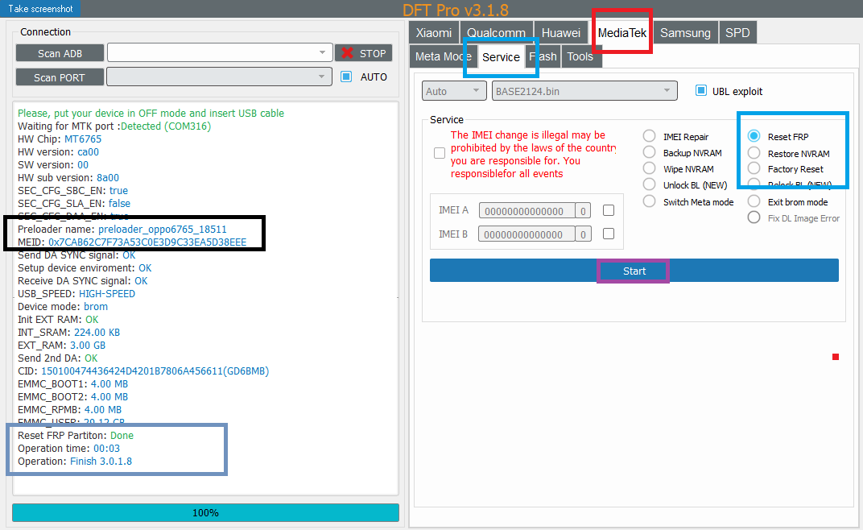
Task: Switch to the Xiaomi tab
Action: [x=434, y=32]
